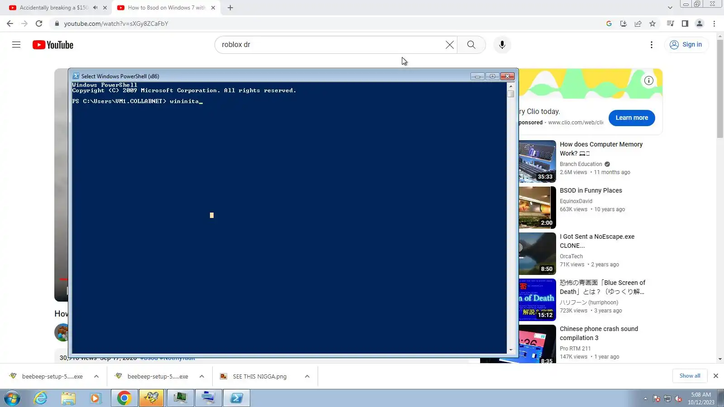
Task: Open Windows Explorer from taskbar
Action: point(68,398)
